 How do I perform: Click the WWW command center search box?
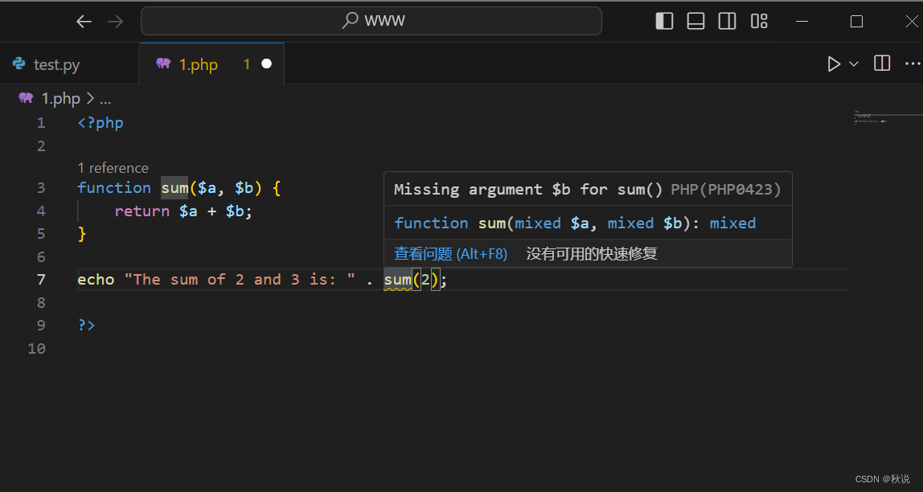(x=371, y=21)
